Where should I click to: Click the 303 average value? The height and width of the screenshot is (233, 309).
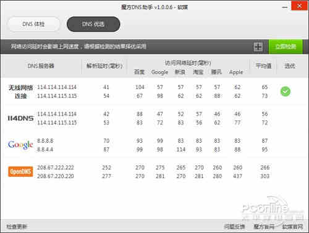pyautogui.click(x=265, y=176)
